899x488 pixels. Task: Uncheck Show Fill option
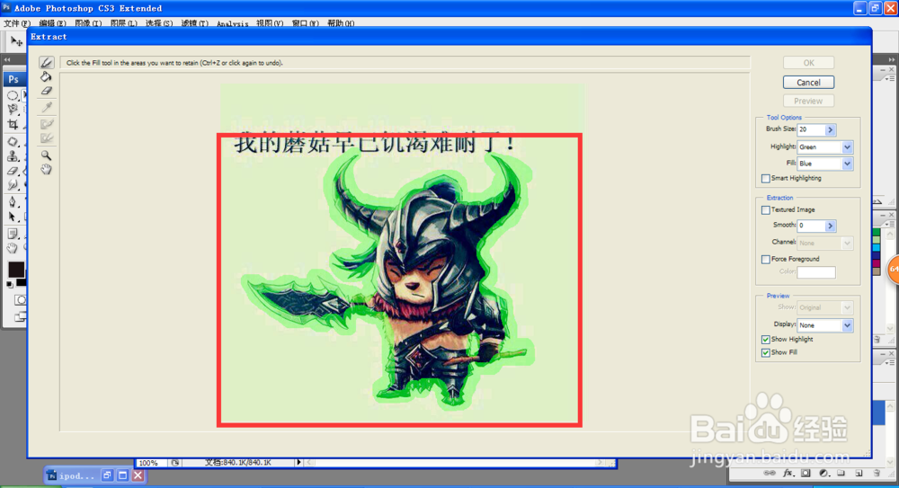point(765,352)
